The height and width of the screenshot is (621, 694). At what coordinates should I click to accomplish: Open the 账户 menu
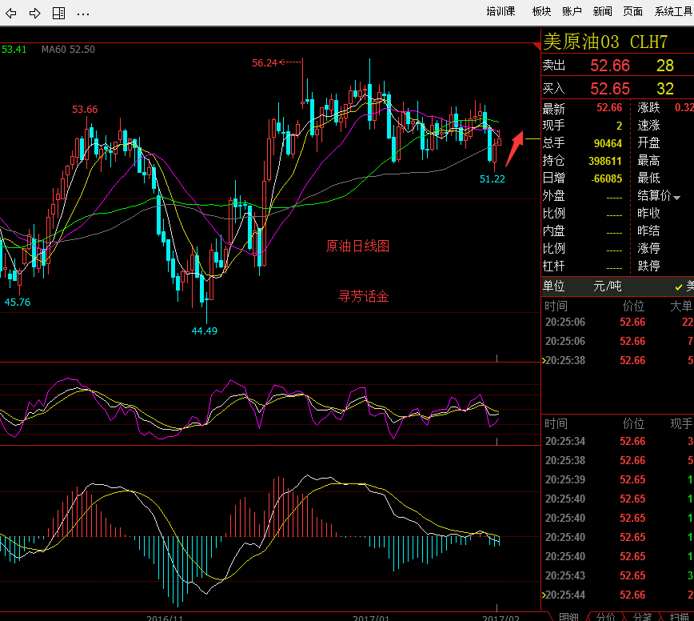coord(572,11)
